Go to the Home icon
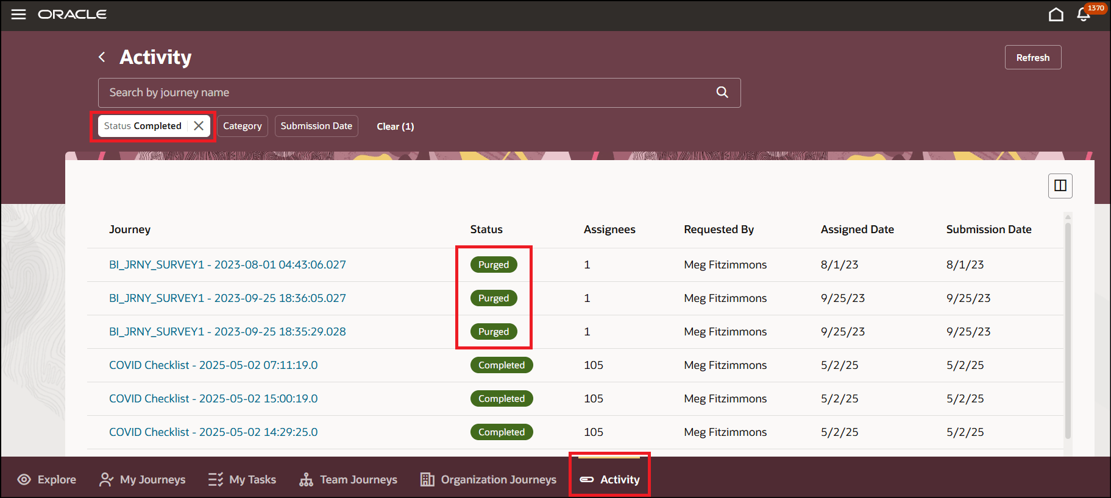The width and height of the screenshot is (1111, 498). [x=1056, y=14]
